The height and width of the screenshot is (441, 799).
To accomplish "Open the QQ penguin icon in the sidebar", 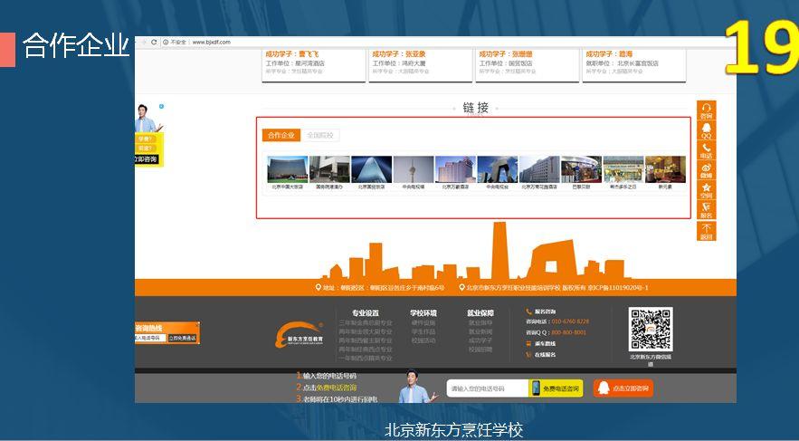I will click(x=707, y=130).
